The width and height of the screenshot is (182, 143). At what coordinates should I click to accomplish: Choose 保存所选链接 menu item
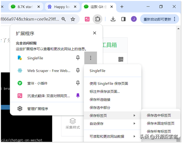click(113, 100)
